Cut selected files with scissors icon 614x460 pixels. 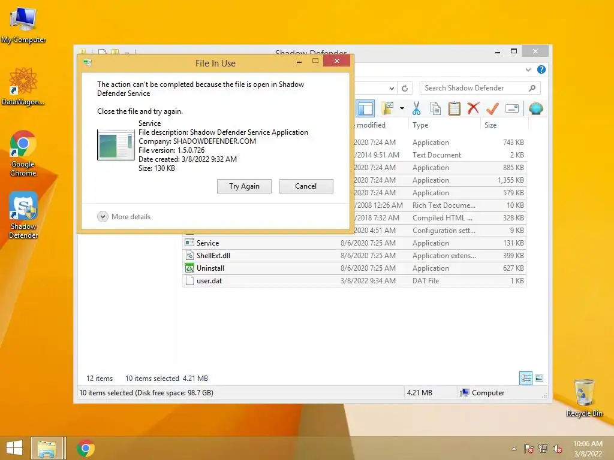tap(416, 108)
